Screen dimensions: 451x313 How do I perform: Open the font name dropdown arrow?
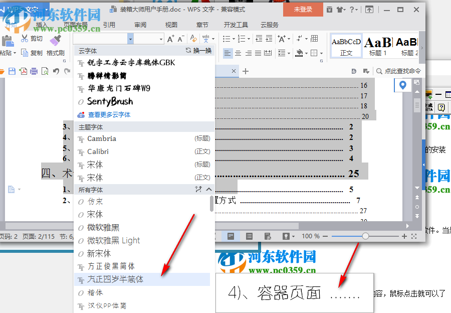click(x=130, y=39)
